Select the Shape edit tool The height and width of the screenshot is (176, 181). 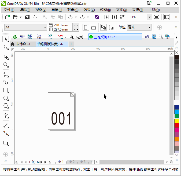[6, 47]
